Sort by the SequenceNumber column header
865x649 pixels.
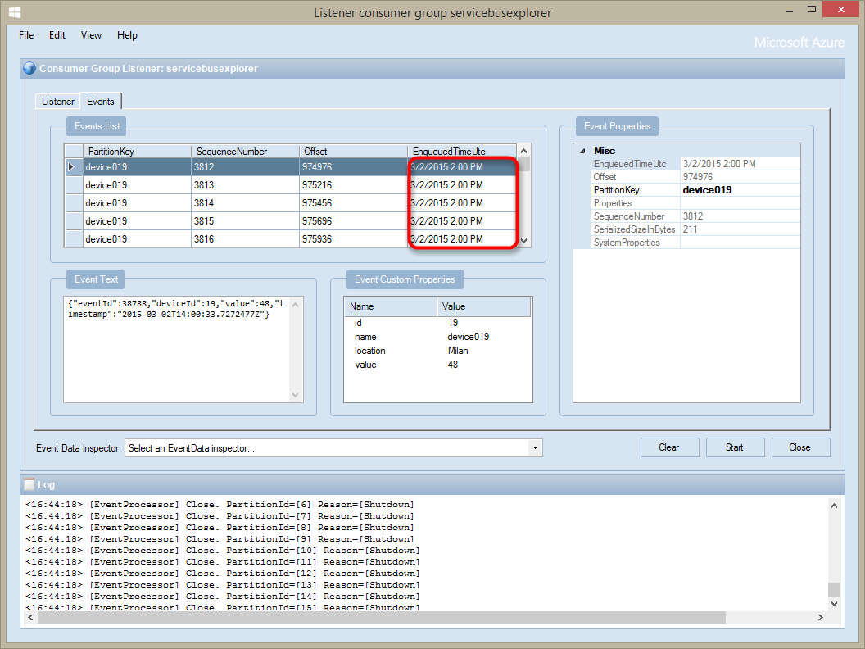pyautogui.click(x=245, y=152)
